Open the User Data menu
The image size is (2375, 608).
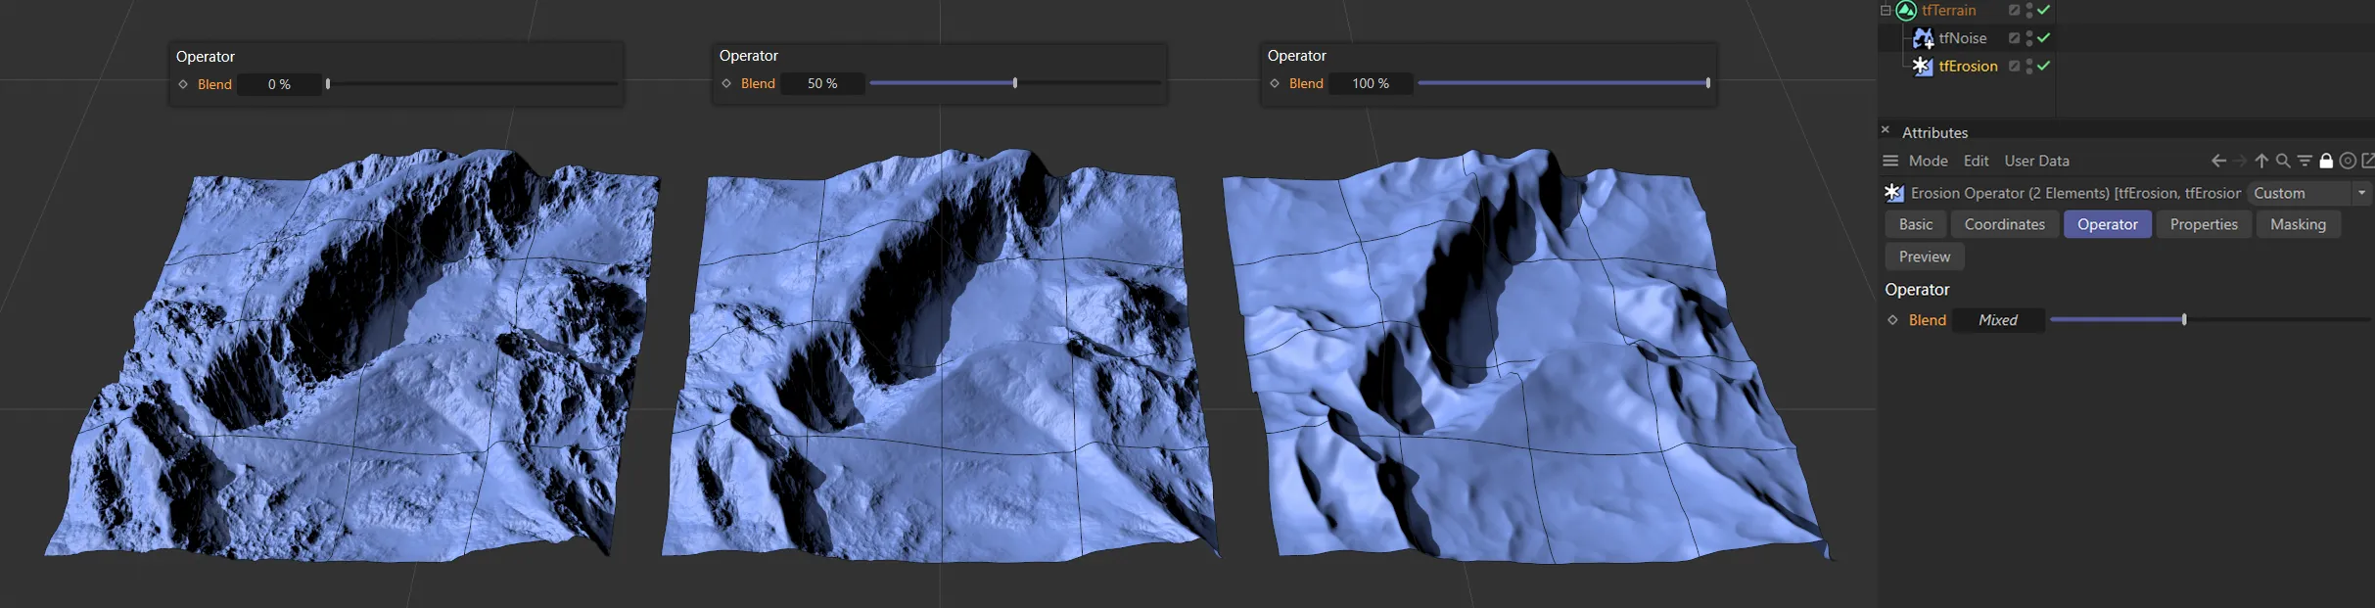[x=2036, y=162]
